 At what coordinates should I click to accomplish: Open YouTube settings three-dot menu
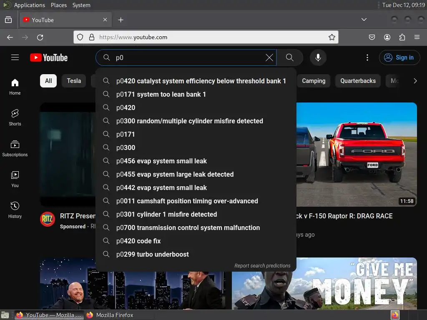(x=367, y=57)
